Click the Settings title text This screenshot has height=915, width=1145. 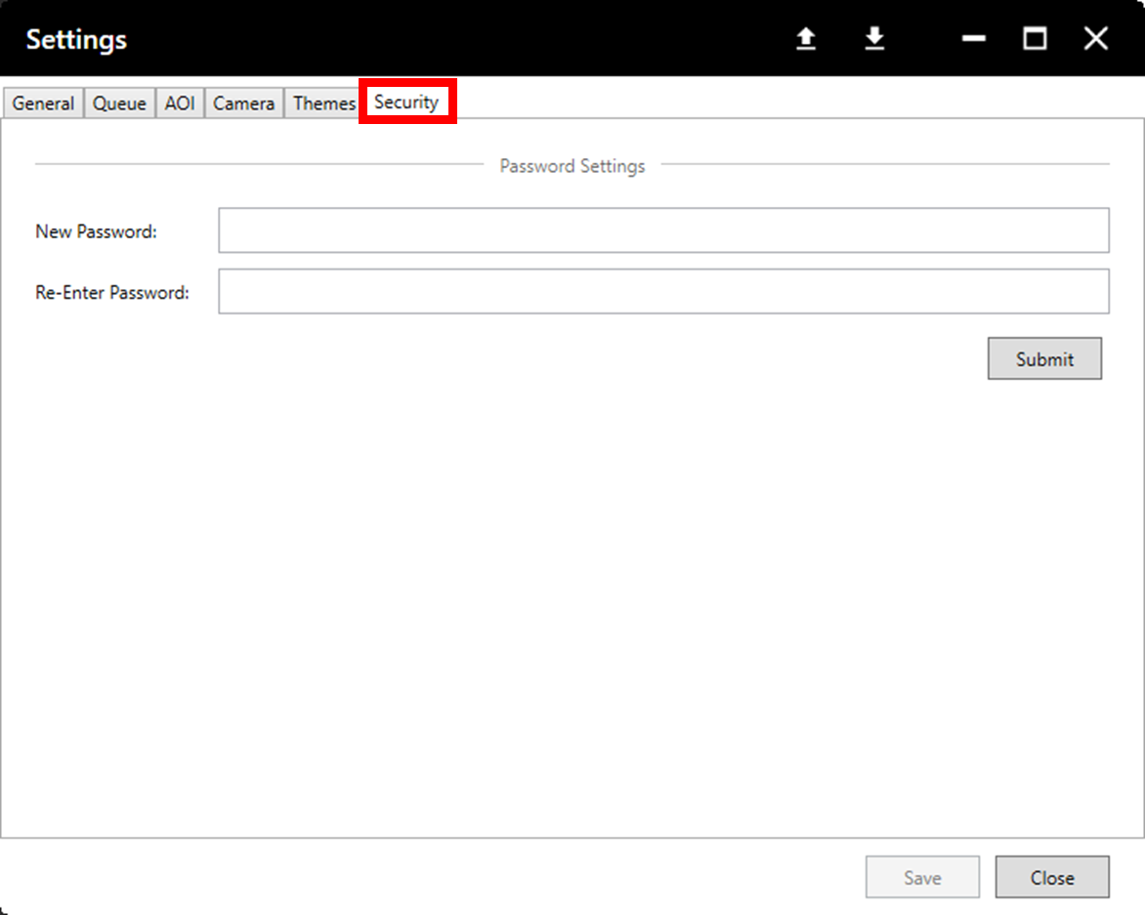point(76,39)
